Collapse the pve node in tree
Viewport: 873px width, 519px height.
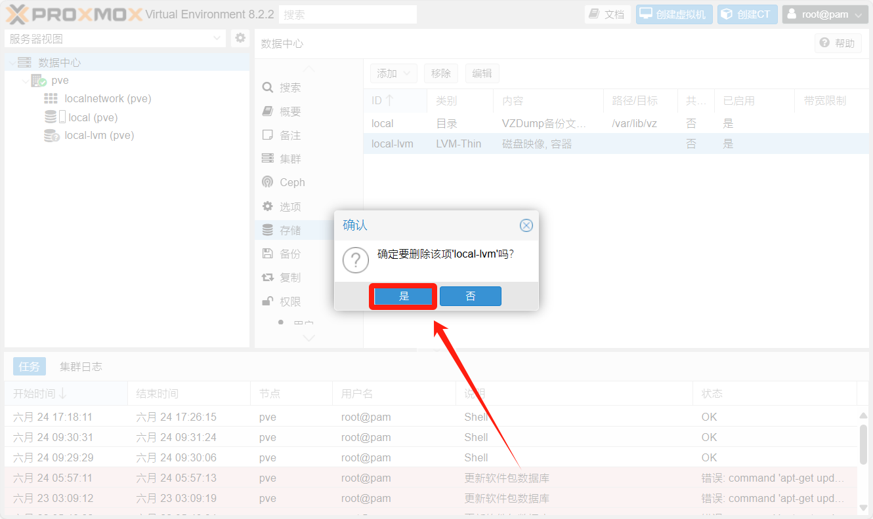click(x=26, y=81)
